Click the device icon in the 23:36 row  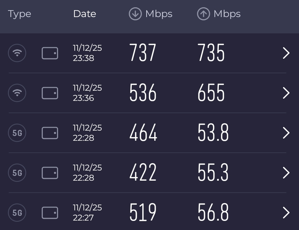point(50,93)
